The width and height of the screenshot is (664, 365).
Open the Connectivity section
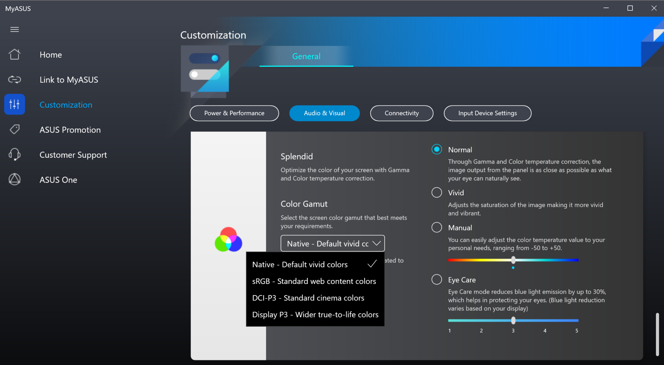[401, 113]
